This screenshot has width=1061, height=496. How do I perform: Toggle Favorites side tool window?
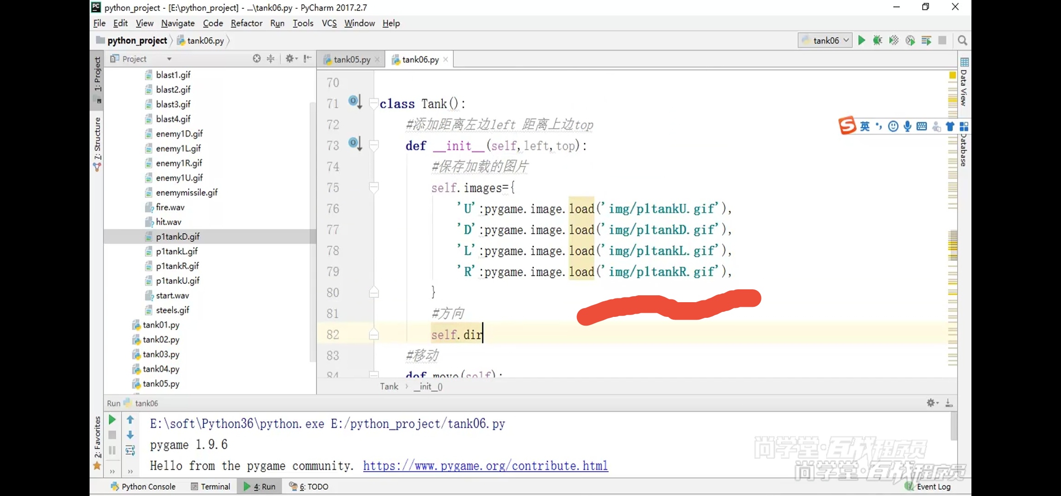coord(97,443)
